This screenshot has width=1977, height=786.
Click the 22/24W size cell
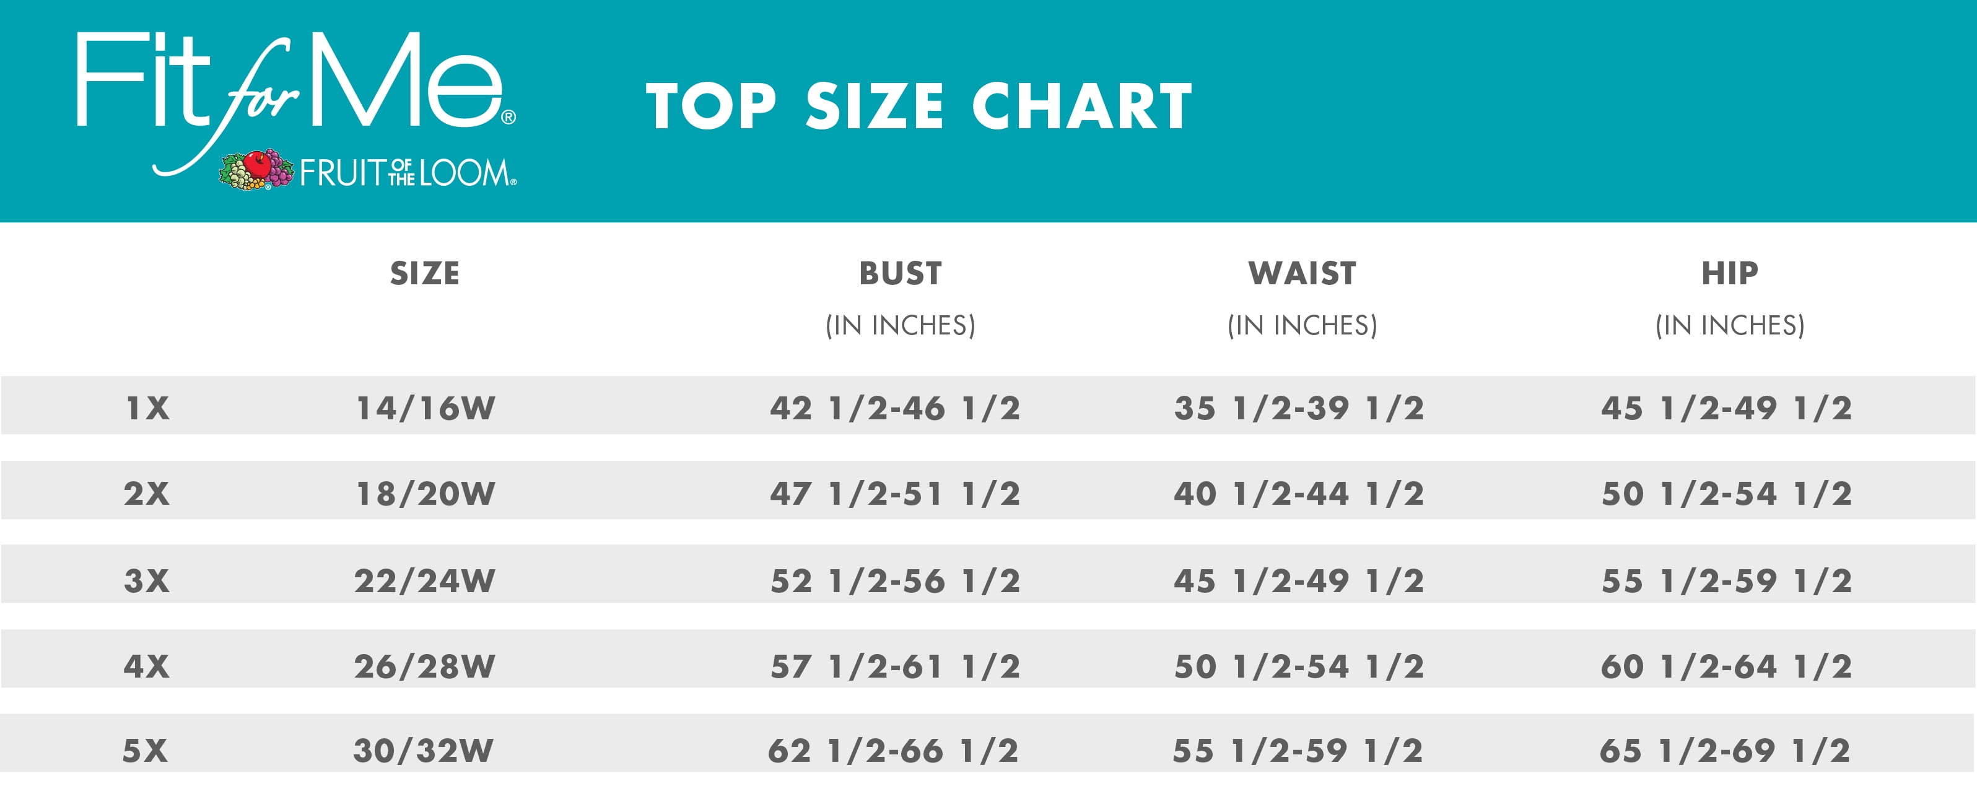[424, 580]
